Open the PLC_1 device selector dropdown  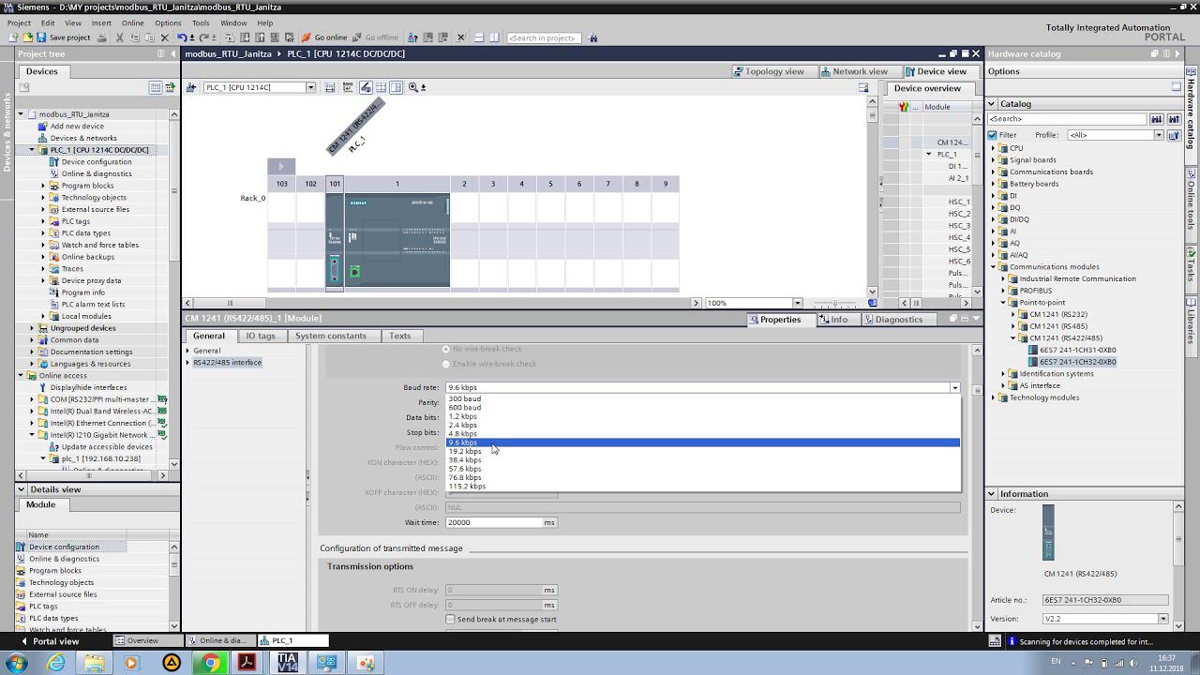(x=310, y=87)
